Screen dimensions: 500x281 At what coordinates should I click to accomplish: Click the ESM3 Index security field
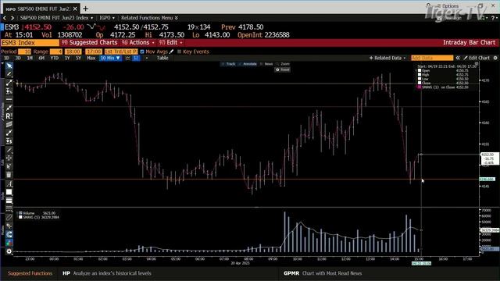point(30,43)
